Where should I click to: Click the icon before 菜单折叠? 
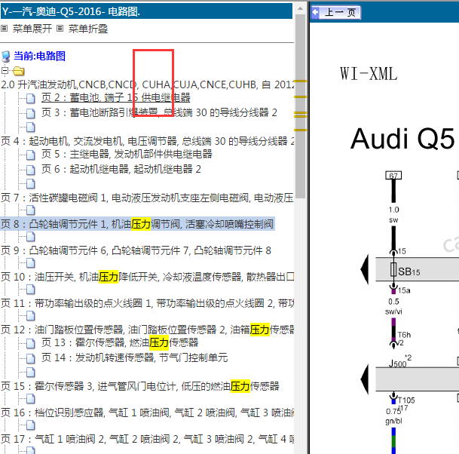(60, 29)
